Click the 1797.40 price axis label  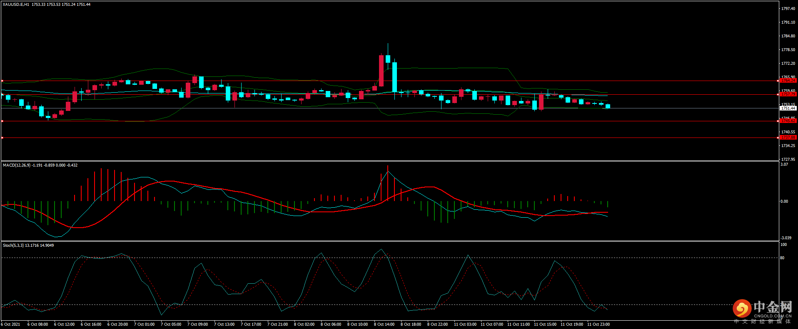[x=788, y=9]
